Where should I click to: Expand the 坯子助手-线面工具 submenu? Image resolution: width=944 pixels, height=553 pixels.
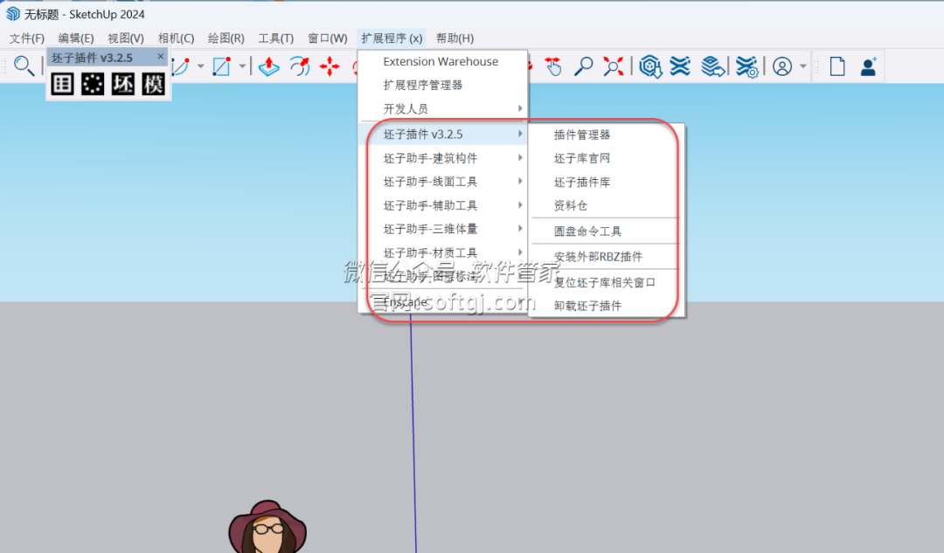[x=519, y=181]
